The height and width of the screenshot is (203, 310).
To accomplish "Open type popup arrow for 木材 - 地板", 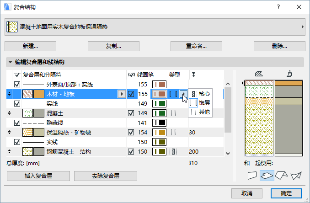I will [x=183, y=94].
